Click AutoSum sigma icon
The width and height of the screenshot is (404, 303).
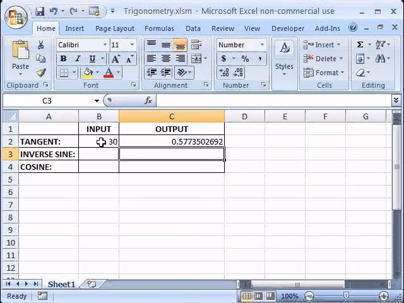[360, 45]
